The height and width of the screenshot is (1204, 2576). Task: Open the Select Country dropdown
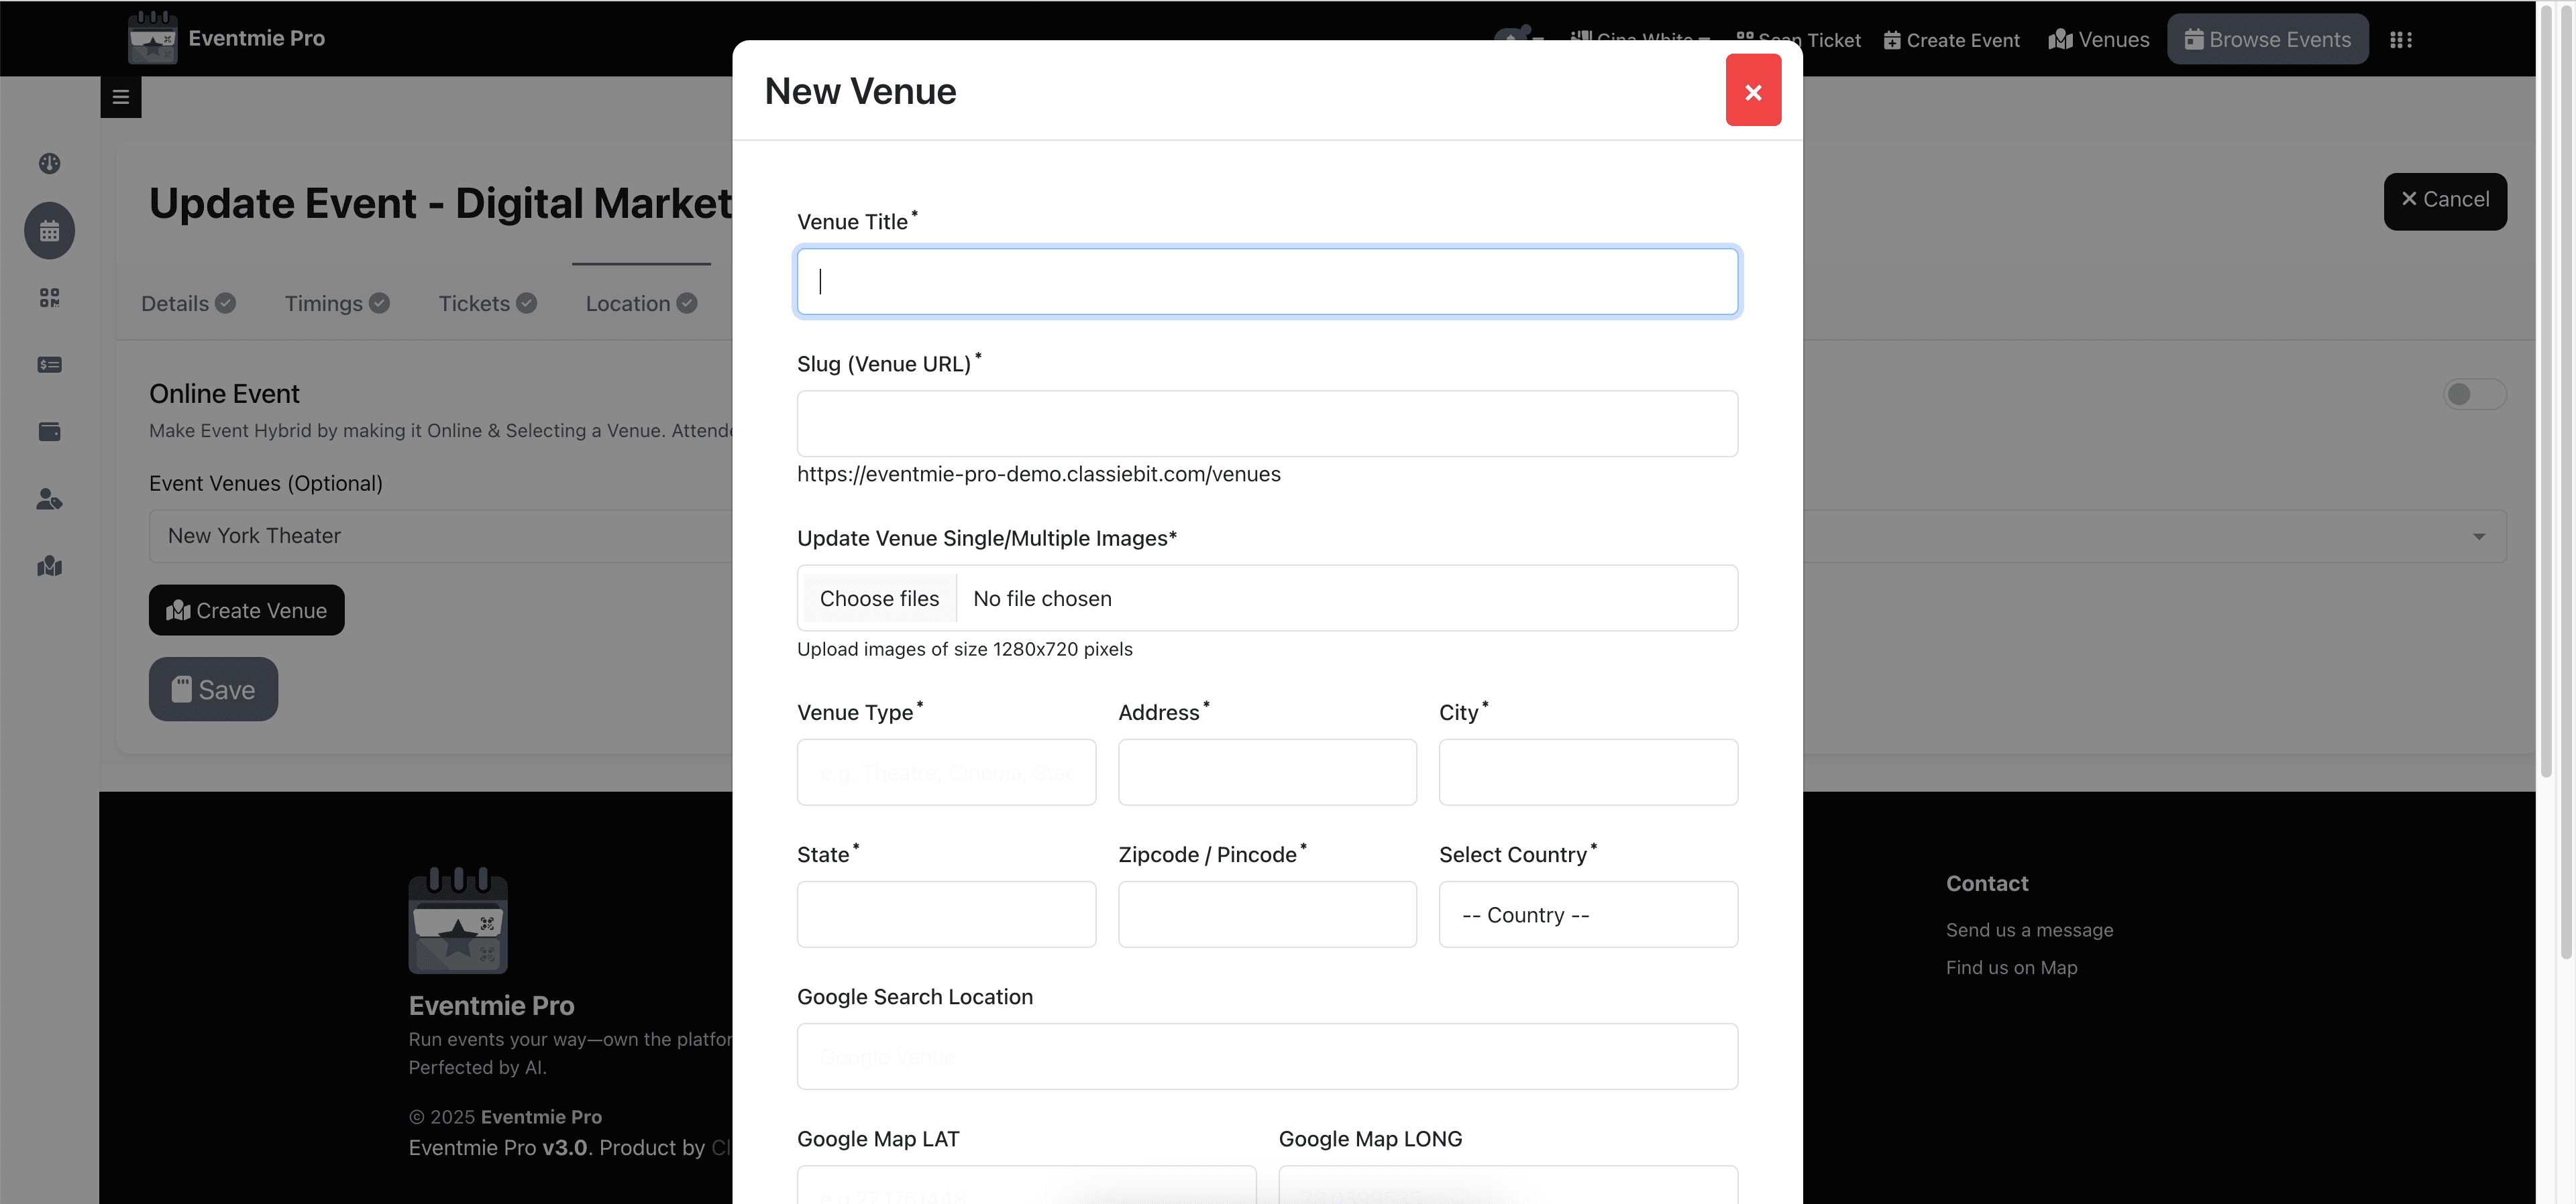1587,914
